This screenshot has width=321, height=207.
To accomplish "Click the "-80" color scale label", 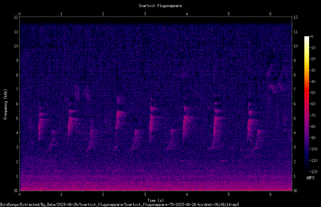I will [x=312, y=127].
